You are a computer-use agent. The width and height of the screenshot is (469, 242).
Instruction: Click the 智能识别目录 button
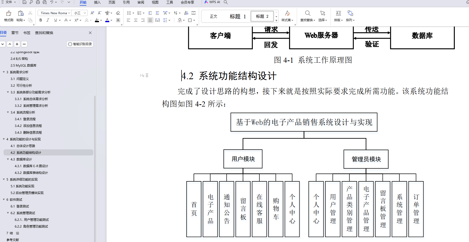click(80, 44)
